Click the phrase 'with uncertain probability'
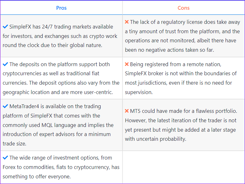Image resolution: width=245 pixels, height=184 pixels. pyautogui.click(x=156, y=139)
